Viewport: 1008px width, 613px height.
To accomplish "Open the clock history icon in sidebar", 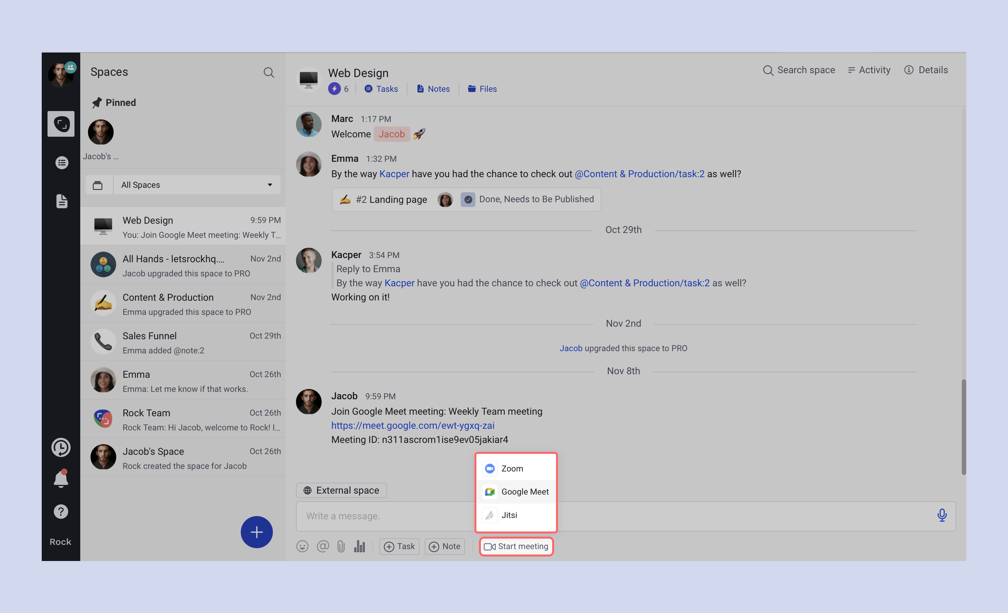I will click(61, 447).
